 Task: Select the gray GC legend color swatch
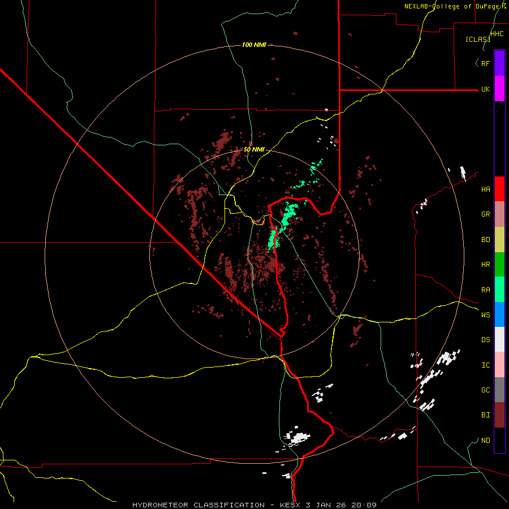coord(499,390)
